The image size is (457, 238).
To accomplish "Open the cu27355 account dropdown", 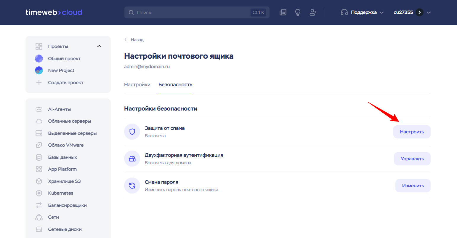I will 412,12.
